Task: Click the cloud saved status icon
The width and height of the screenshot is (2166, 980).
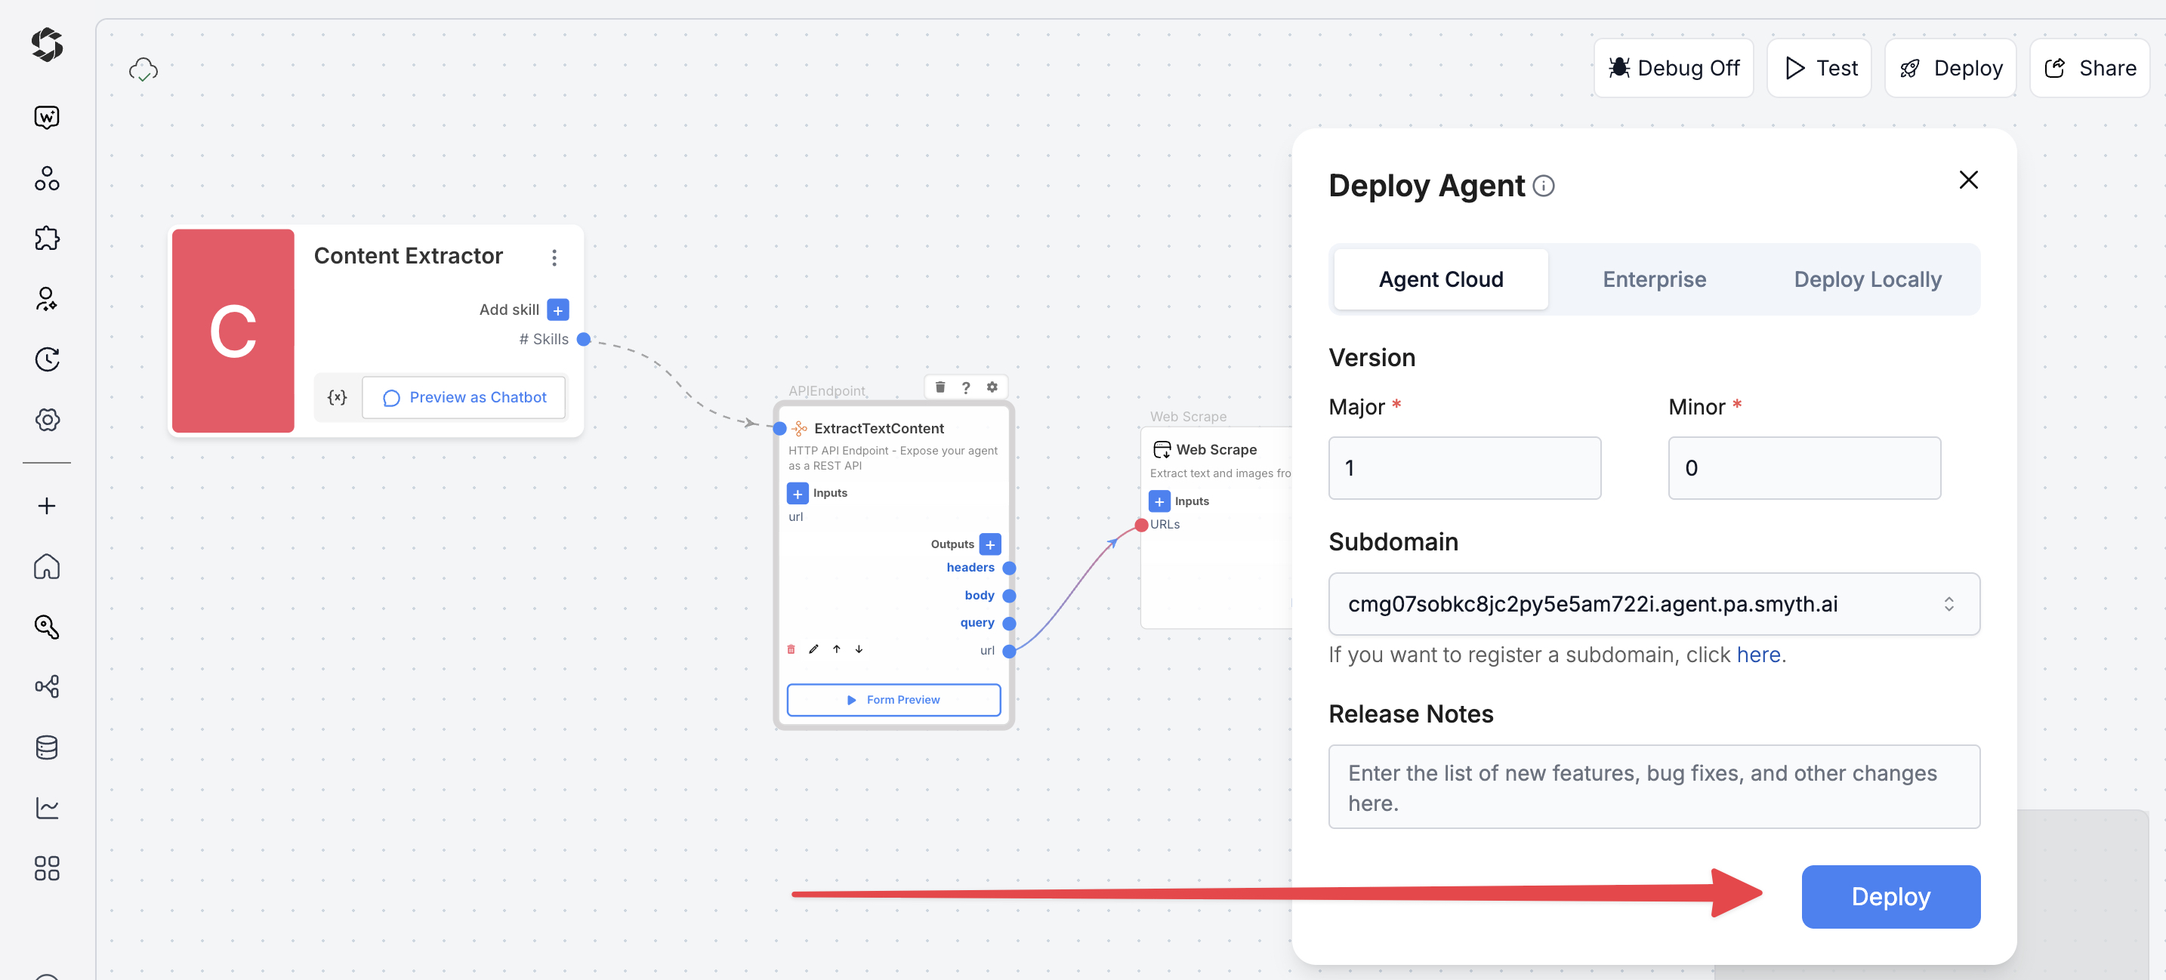Action: tap(143, 69)
